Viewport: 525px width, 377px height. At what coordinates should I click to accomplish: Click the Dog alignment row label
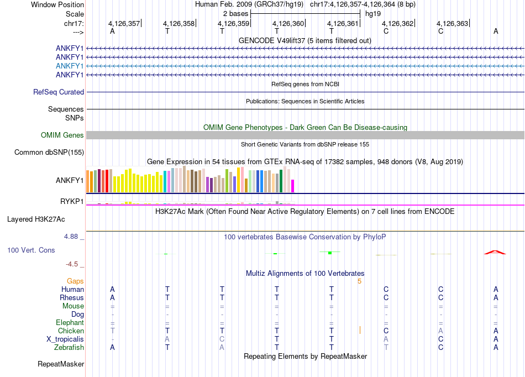coord(77,315)
